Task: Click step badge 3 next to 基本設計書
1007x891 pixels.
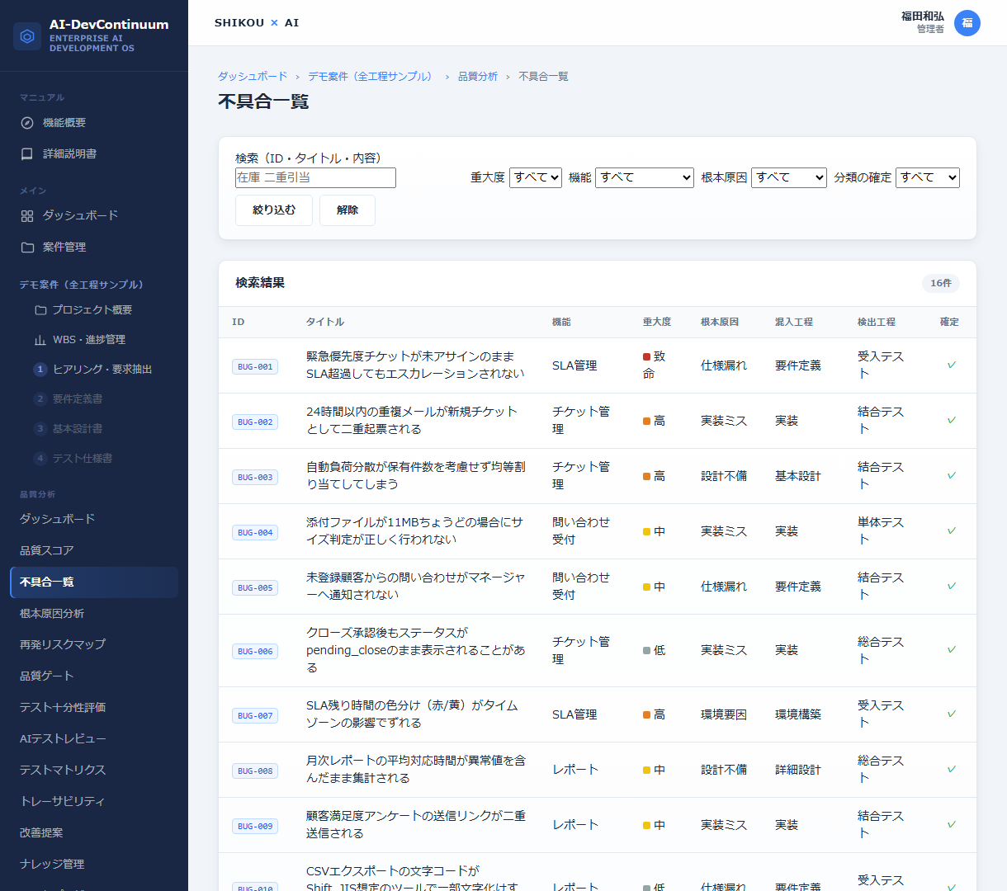Action: [x=40, y=429]
